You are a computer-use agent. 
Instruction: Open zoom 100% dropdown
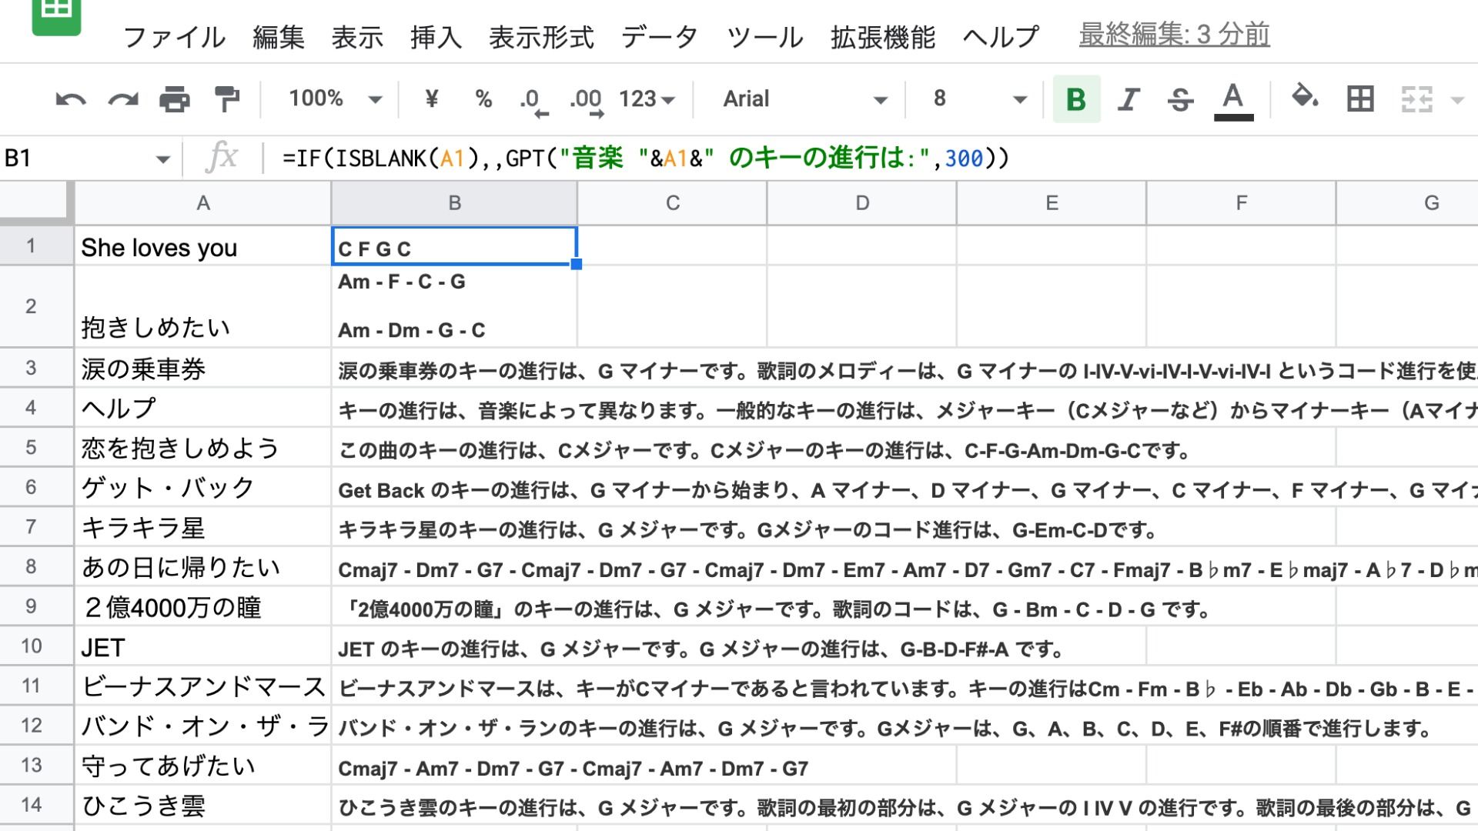(x=335, y=98)
